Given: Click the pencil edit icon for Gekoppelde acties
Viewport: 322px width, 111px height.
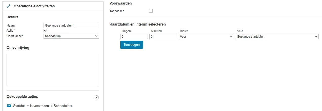Looking at the screenshot, I should [x=96, y=97].
